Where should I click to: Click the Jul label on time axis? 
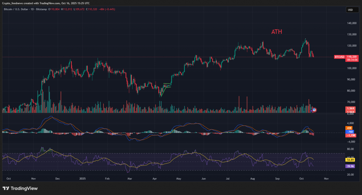click(228, 178)
